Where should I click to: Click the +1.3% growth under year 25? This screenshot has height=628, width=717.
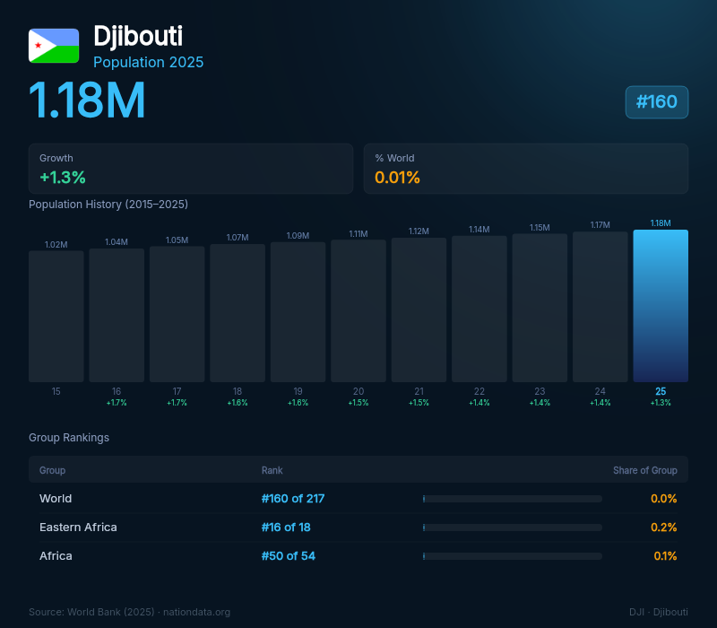click(x=661, y=403)
